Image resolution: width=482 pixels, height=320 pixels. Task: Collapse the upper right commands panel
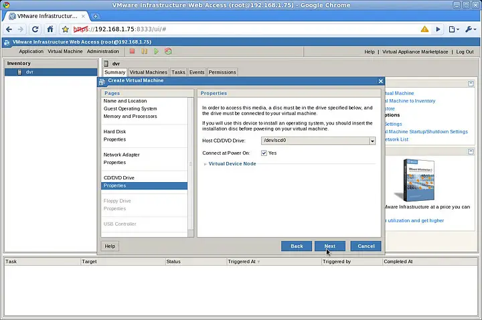tap(471, 84)
